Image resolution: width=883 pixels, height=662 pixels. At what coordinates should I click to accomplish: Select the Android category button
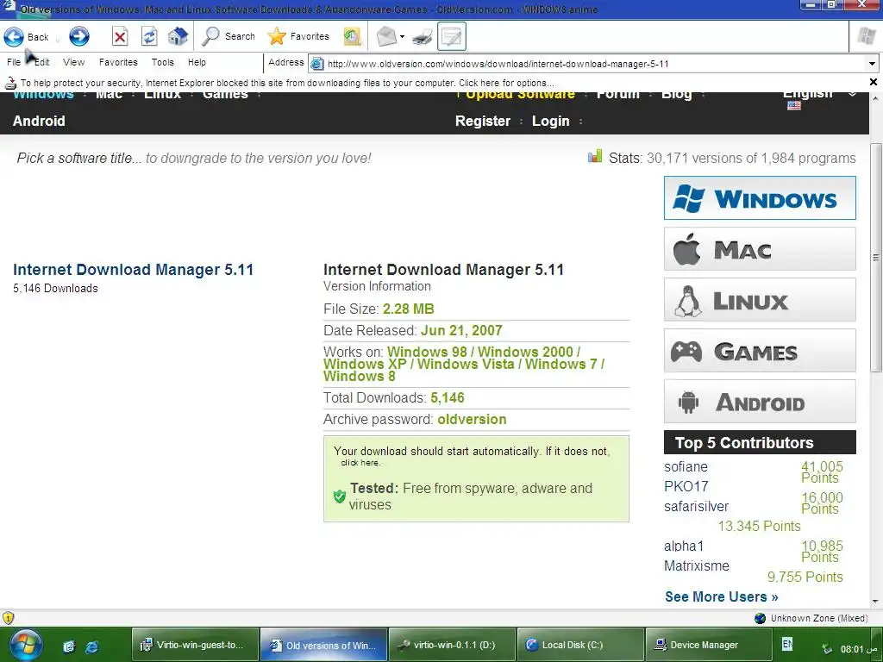coord(760,402)
